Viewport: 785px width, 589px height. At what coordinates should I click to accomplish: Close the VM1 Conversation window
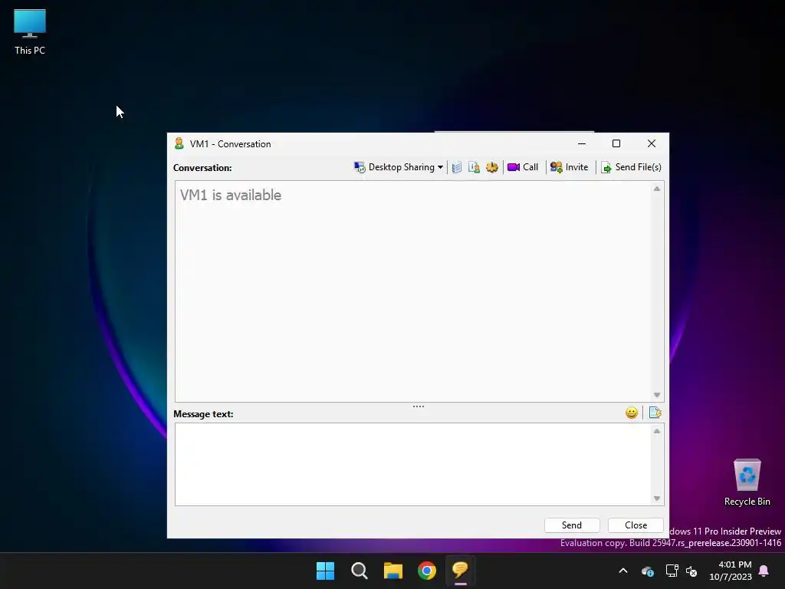652,143
